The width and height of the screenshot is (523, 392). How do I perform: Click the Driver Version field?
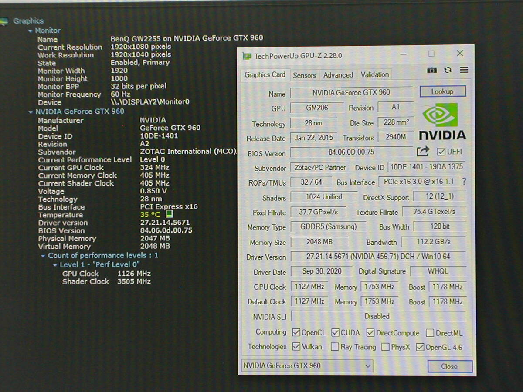pos(378,257)
